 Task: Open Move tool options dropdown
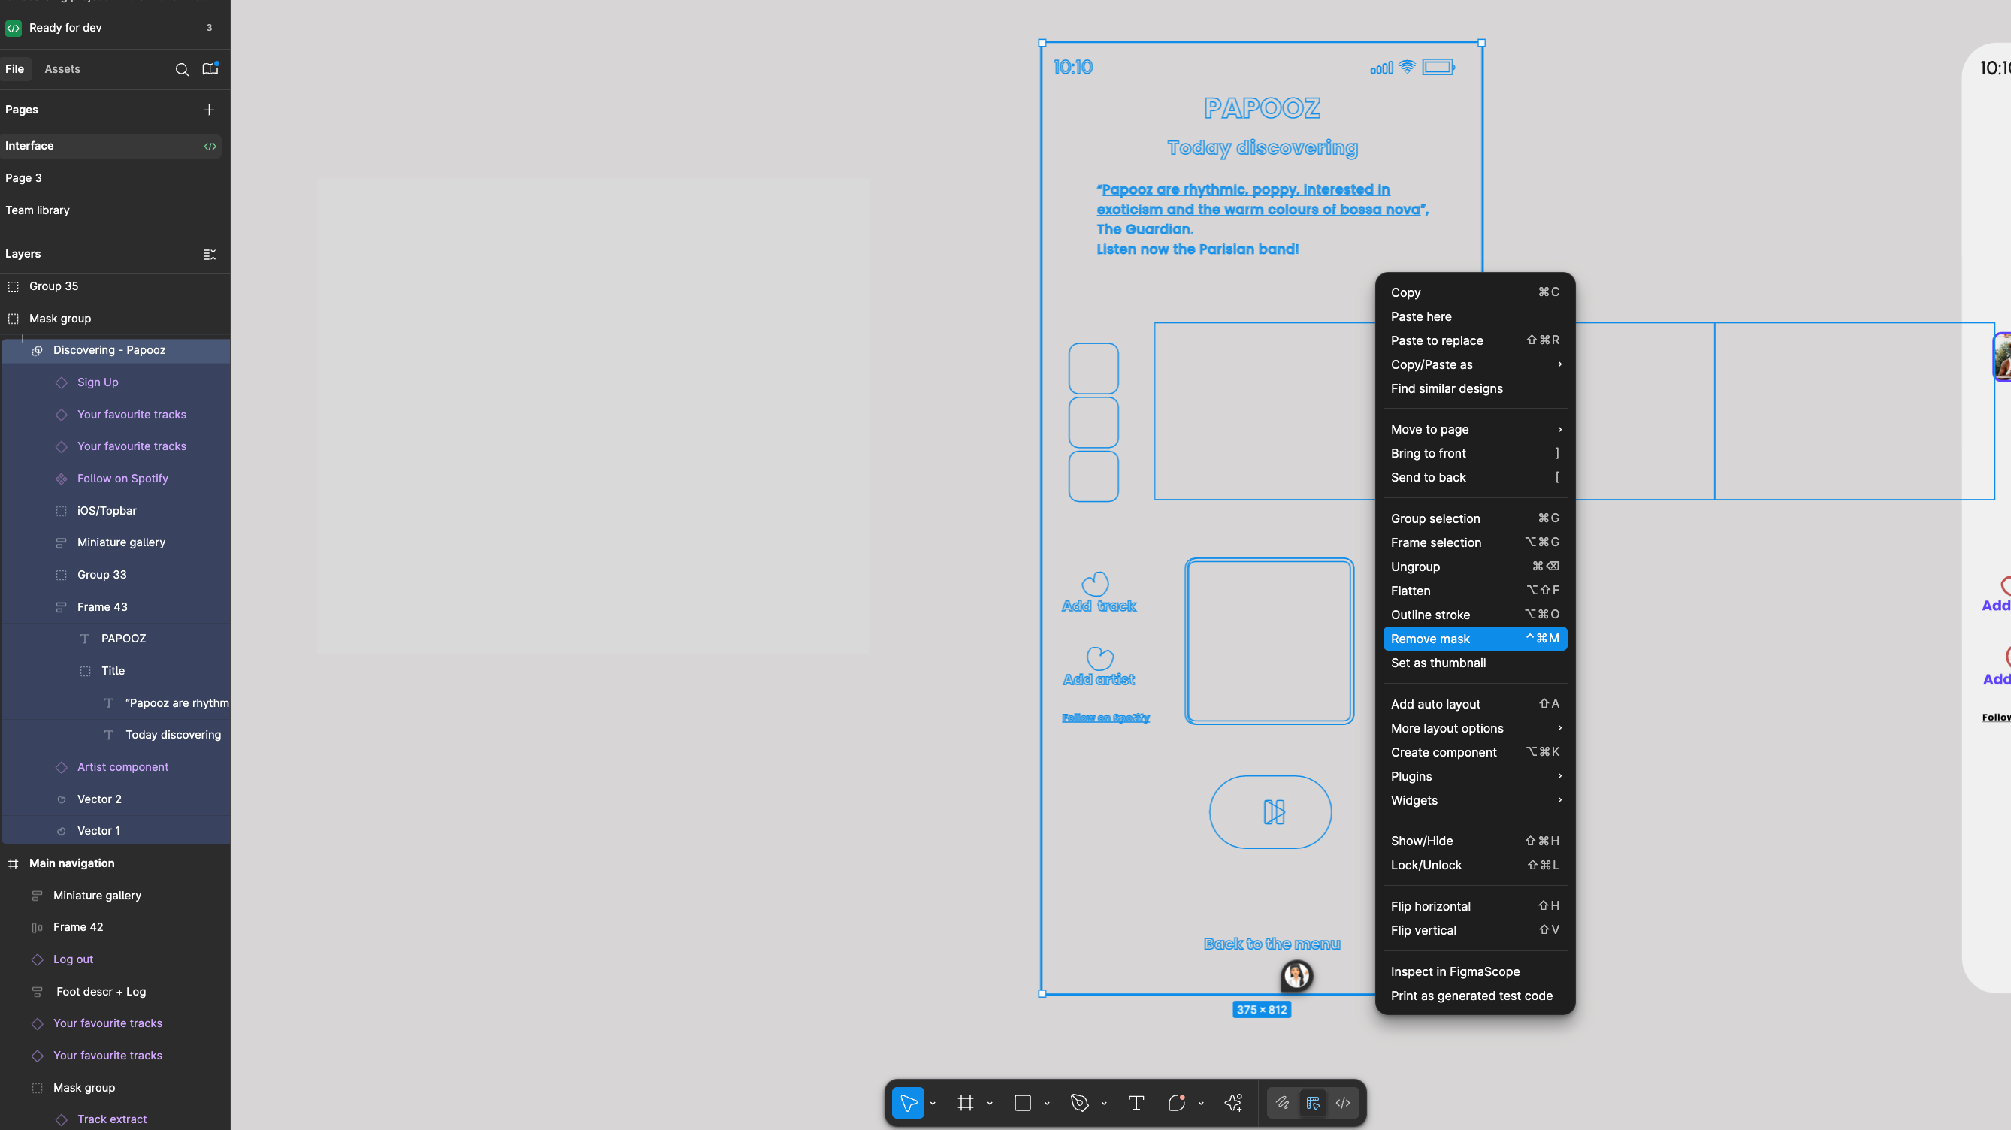(x=933, y=1104)
